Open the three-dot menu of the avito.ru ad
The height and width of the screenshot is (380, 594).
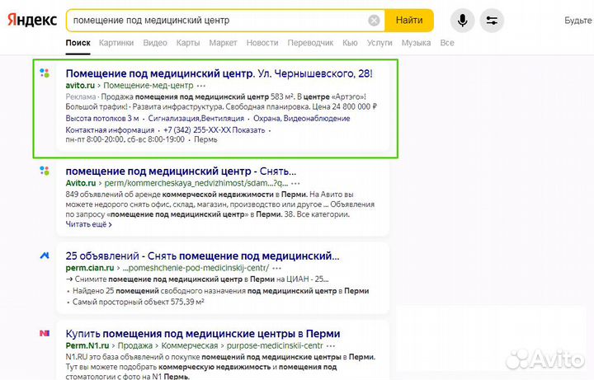201,86
